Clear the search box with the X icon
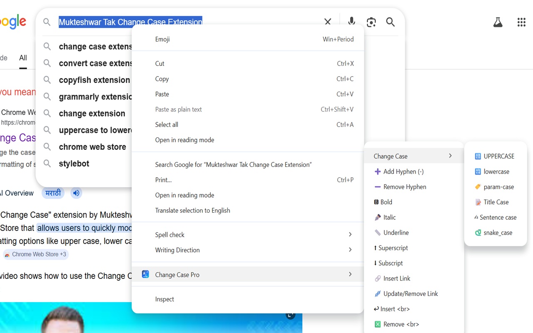Screen dimensions: 533x333 (x=328, y=22)
